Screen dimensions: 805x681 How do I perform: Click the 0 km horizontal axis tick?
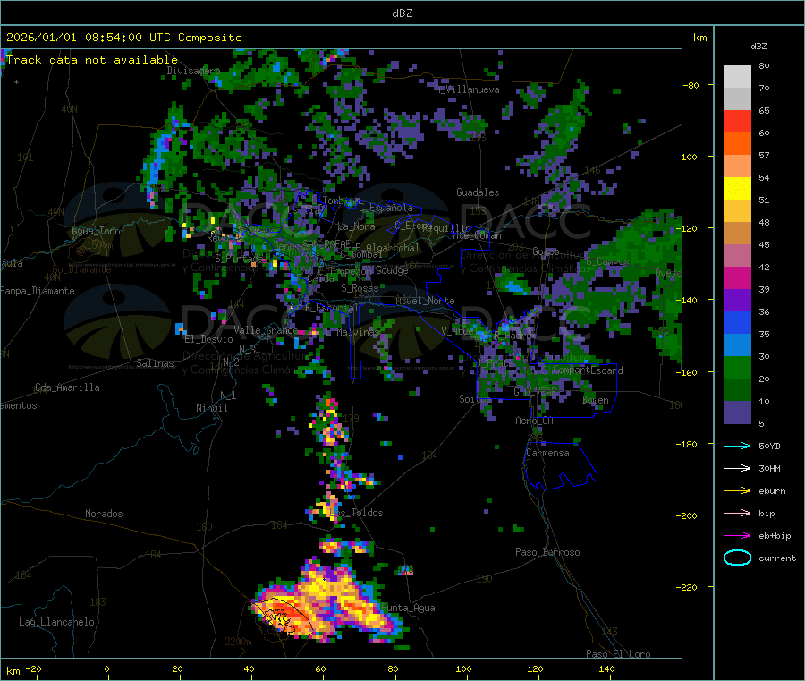pos(106,669)
